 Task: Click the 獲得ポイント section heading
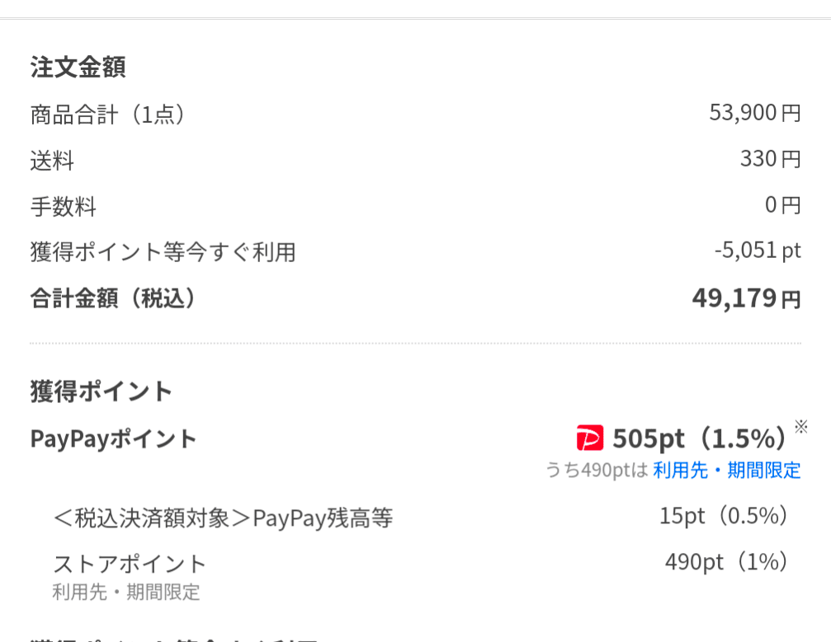pos(102,391)
